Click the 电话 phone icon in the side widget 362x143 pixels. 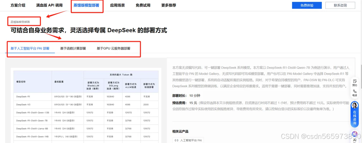pyautogui.click(x=355, y=91)
